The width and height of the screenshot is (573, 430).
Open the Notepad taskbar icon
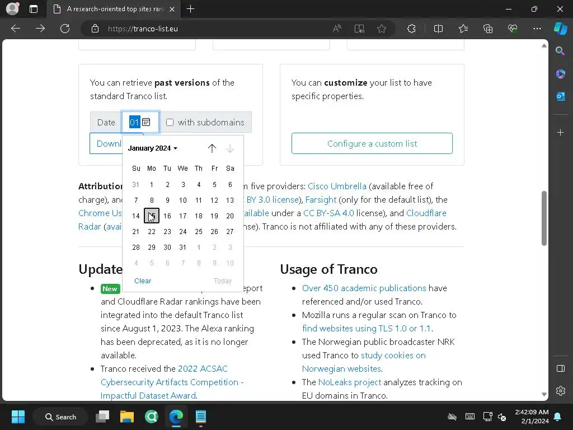[x=201, y=417]
